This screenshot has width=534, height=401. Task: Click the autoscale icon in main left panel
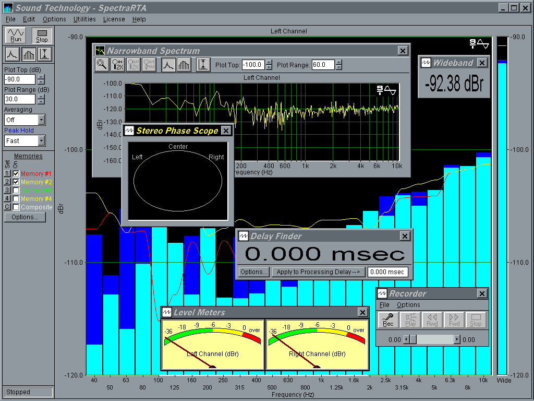pos(45,54)
